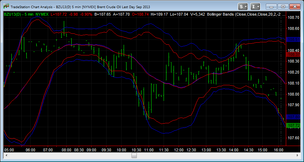
Task: Click the horizontal scrollbar thumb
Action: [x=134, y=155]
